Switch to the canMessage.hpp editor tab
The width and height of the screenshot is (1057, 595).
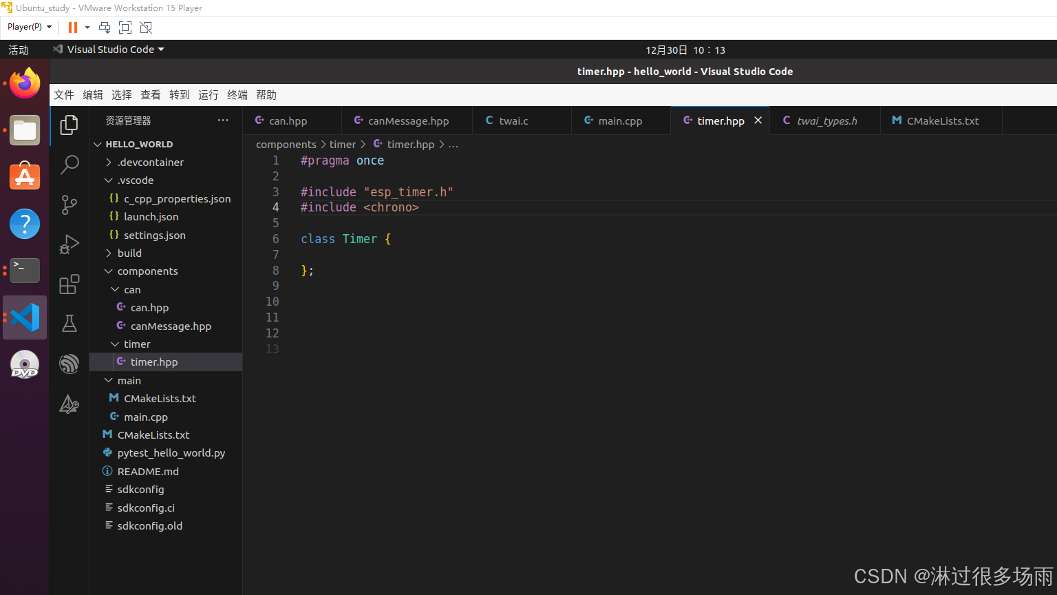pyautogui.click(x=407, y=121)
